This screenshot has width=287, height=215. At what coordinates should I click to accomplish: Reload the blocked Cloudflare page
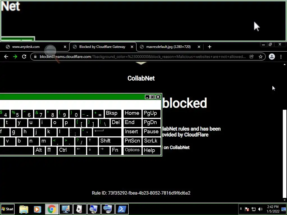point(24,57)
